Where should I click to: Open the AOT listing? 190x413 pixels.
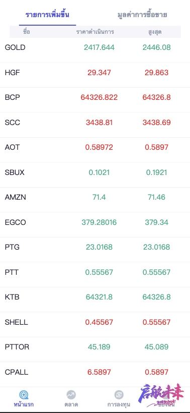95,147
